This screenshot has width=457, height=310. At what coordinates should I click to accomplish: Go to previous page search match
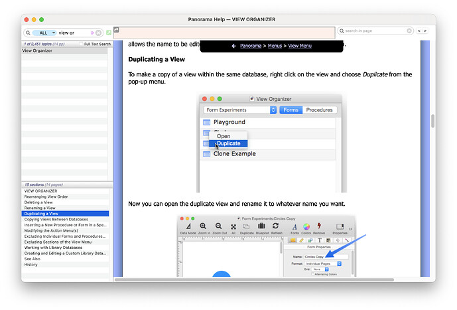pyautogui.click(x=419, y=31)
